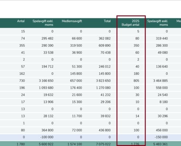Click the budget antal value 350
This screenshot has width=181, height=146.
[x=136, y=46]
